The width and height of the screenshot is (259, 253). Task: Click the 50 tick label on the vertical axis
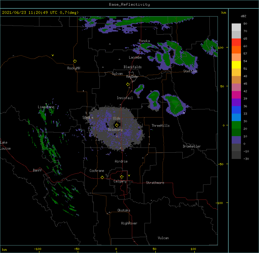click(x=222, y=86)
